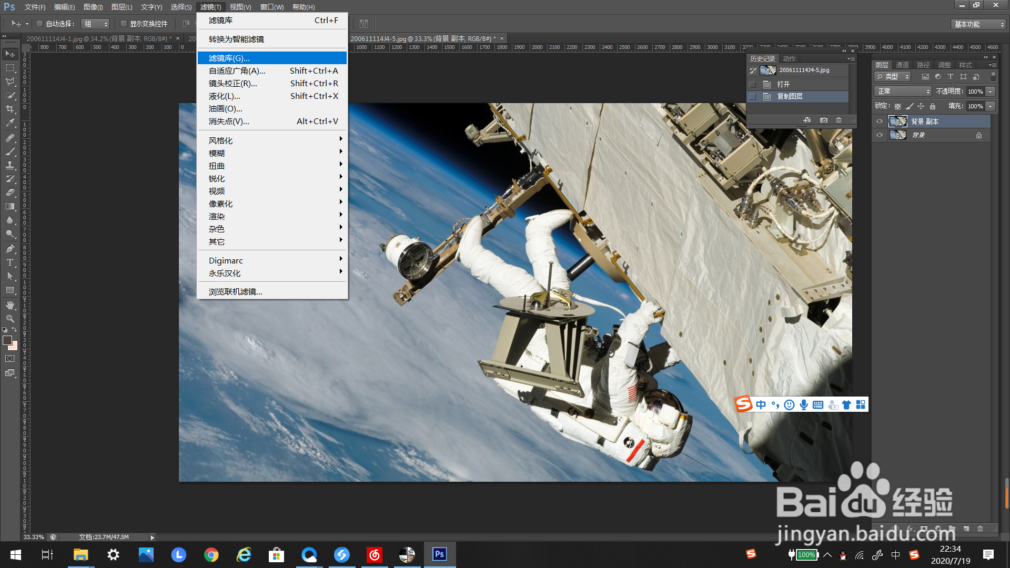Select the Hand tool

pyautogui.click(x=10, y=305)
